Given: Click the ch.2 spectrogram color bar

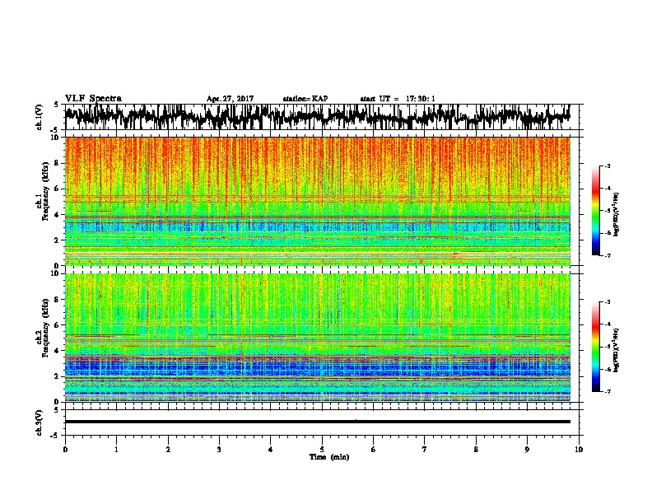Looking at the screenshot, I should 595,347.
